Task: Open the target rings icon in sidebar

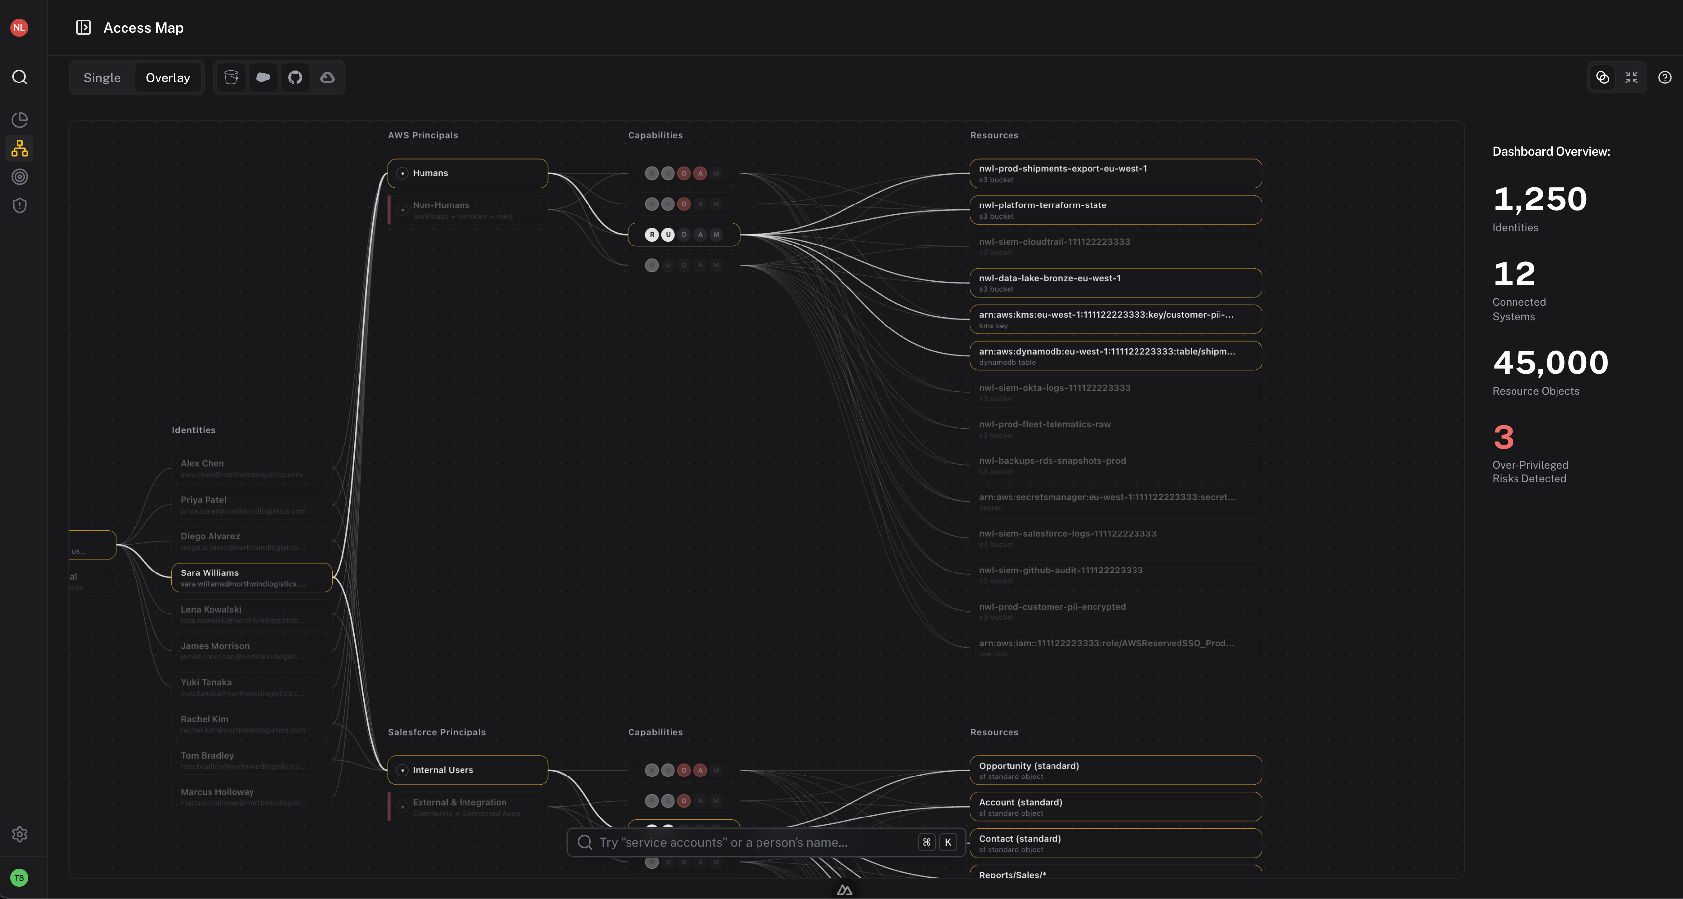Action: click(20, 177)
